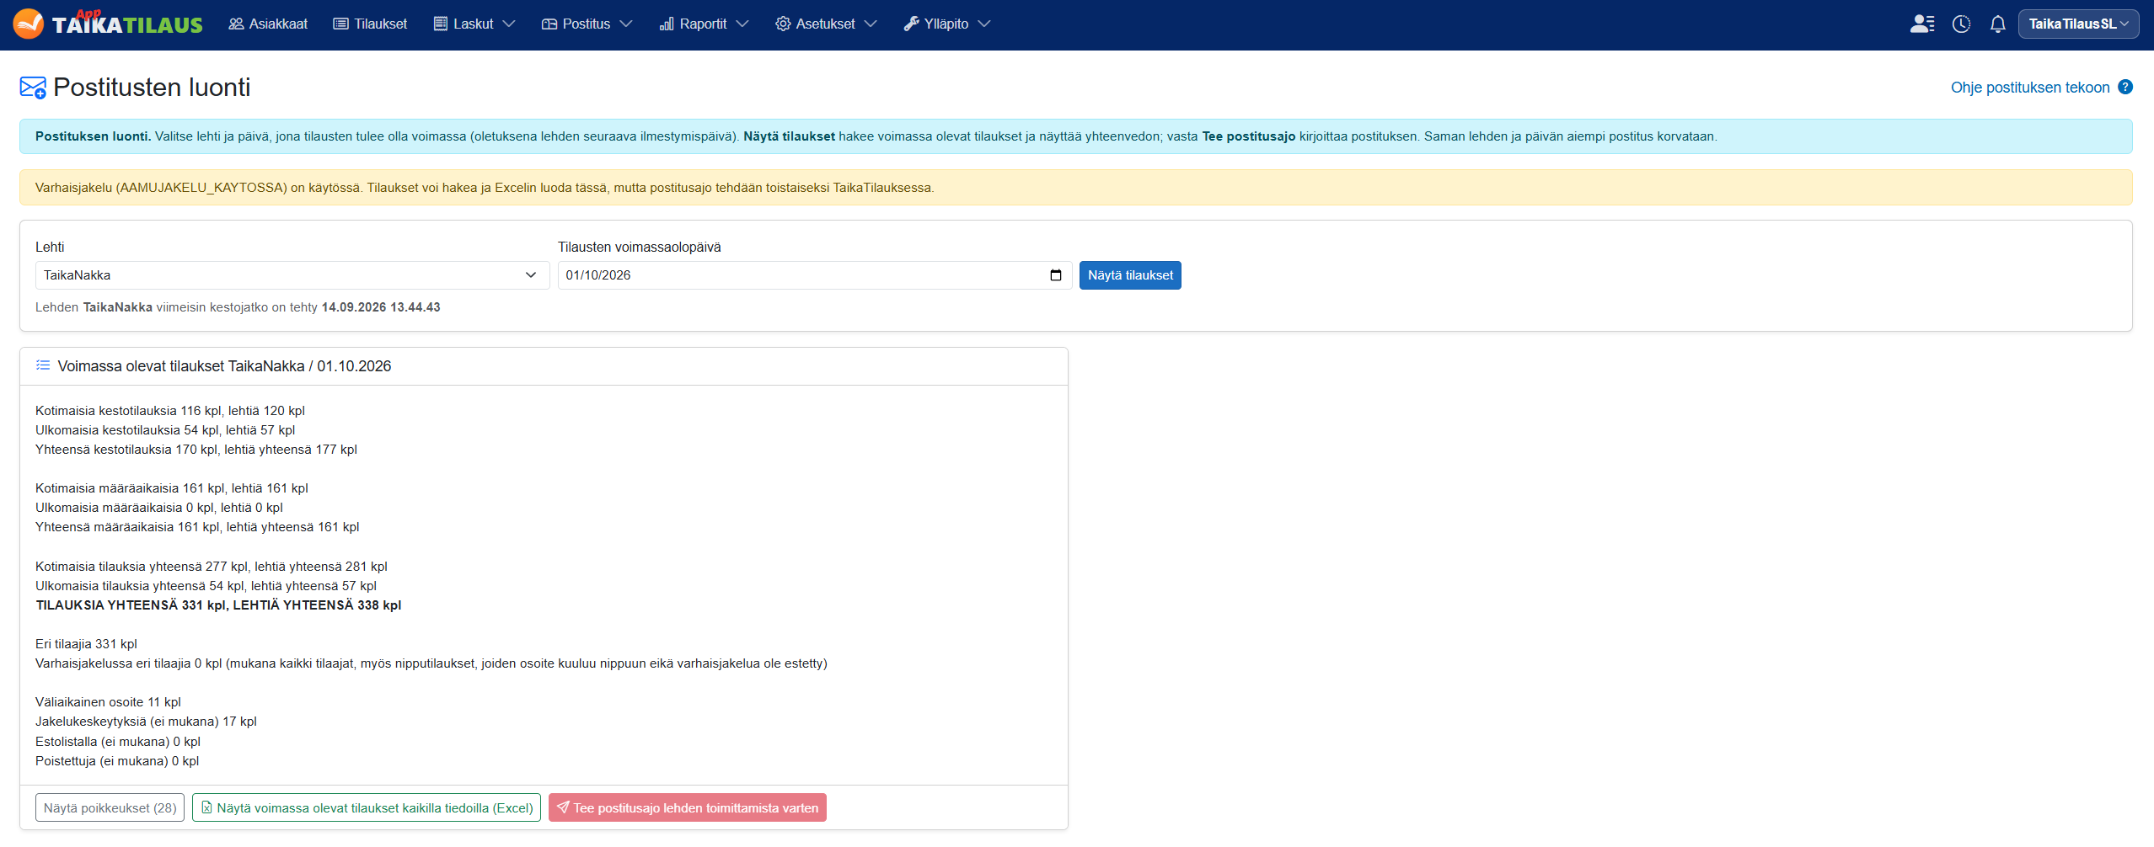2154x847 pixels.
Task: Open the clock history icon
Action: 1961,24
